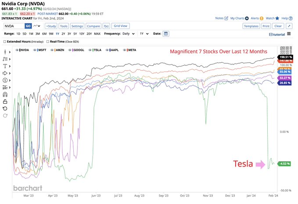Viewport: 298px width, 204px height.
Task: Click the pop-out expand chart icon
Action: [289, 26]
